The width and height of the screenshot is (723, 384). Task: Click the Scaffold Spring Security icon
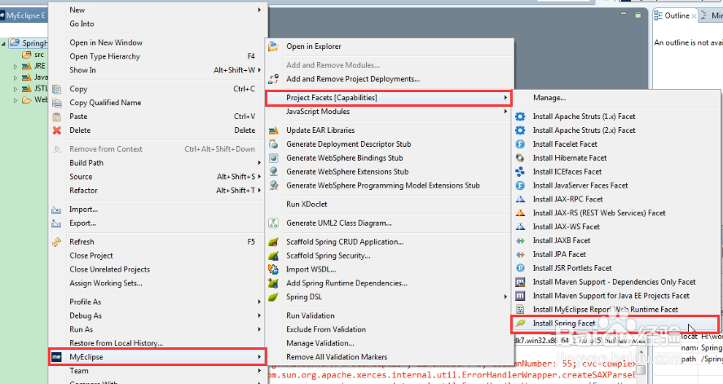coord(273,255)
